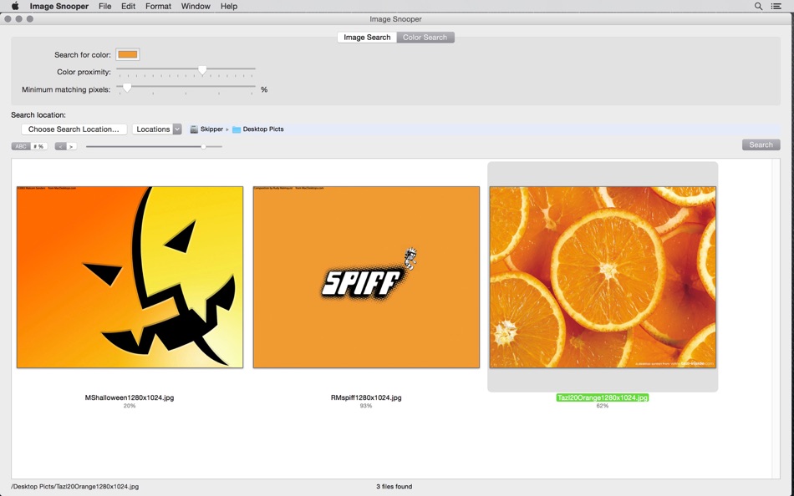Open the list view icon at top right
Image resolution: width=794 pixels, height=496 pixels.
(x=776, y=6)
